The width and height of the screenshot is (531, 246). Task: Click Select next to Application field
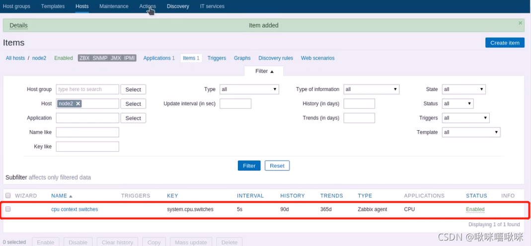(133, 118)
